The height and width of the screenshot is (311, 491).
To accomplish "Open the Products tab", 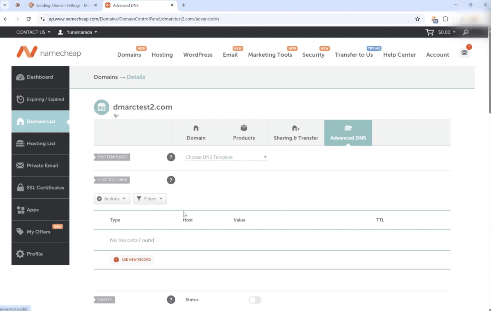I will click(x=244, y=133).
